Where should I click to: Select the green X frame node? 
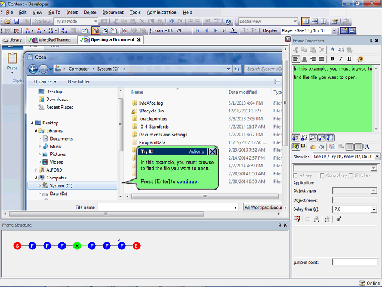[77, 246]
